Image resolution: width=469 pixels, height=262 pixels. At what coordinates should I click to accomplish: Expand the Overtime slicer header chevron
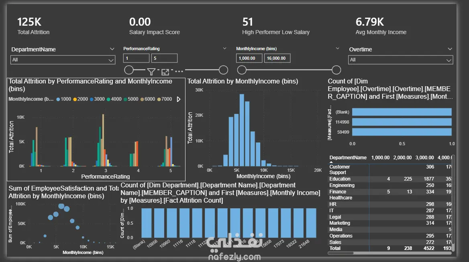[x=450, y=49]
